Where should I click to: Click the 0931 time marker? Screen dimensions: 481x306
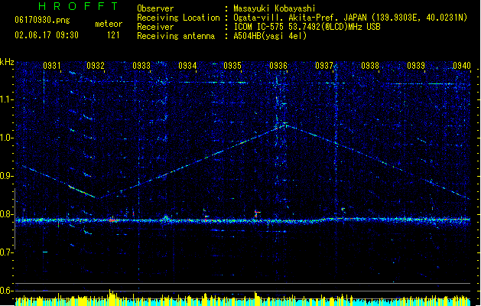pyautogui.click(x=51, y=66)
